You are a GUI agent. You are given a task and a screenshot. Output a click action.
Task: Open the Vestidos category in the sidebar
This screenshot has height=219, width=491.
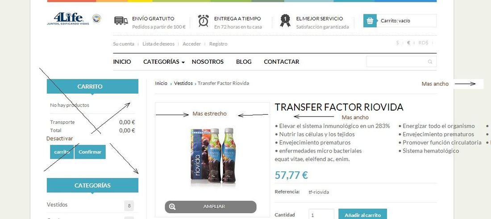pyautogui.click(x=57, y=205)
